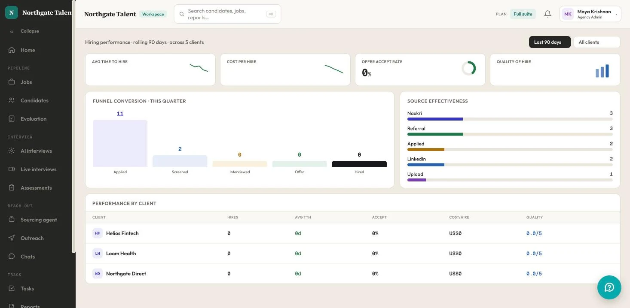The width and height of the screenshot is (630, 308).
Task: Click the QUALITY column header
Action: 535,217
